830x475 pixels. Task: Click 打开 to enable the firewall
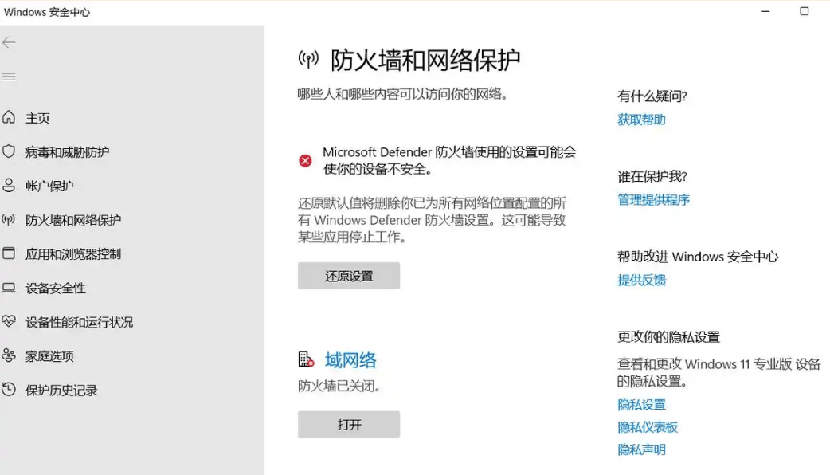349,424
